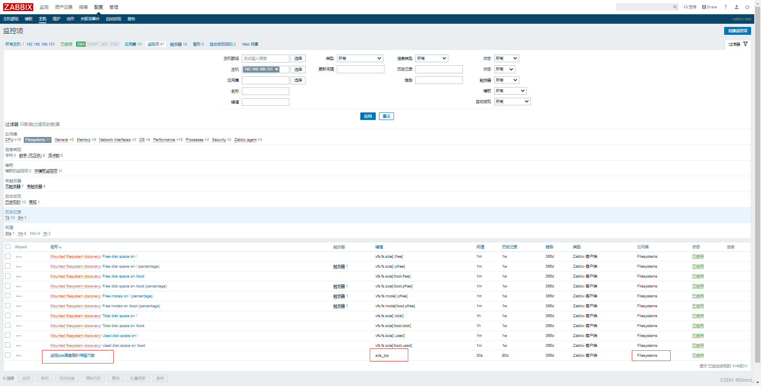The height and width of the screenshot is (386, 761).
Task: Open item 监控sda硬盘每秒传输次数
Action: [x=73, y=356]
